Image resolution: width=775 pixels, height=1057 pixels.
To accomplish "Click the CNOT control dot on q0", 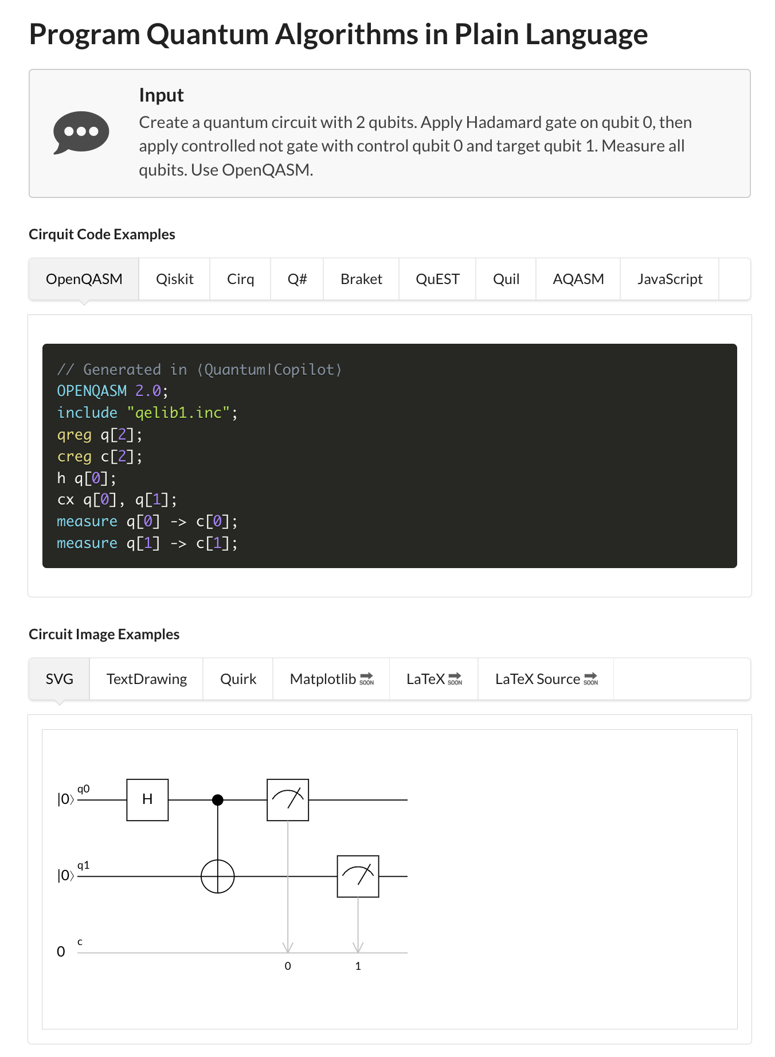I will [x=218, y=799].
